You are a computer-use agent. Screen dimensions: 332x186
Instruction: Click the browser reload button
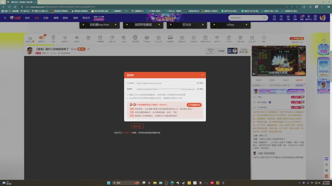click(x=9, y=7)
